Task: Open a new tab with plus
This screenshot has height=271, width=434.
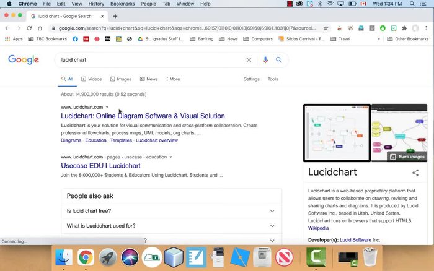Action: 115,16
